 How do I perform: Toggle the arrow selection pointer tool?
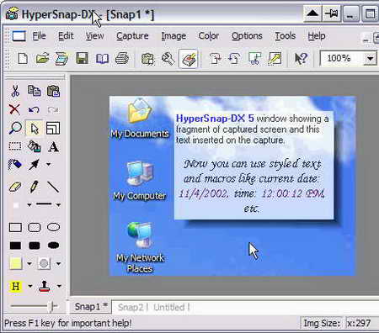[x=34, y=129]
